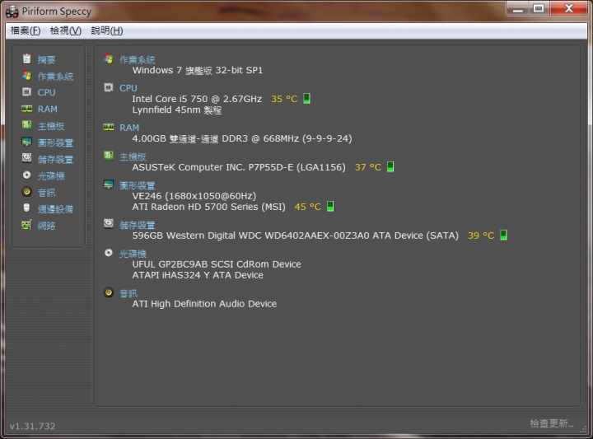Viewport: 593px width, 439px height.
Task: Open the 檢視(V) menu
Action: [66, 30]
